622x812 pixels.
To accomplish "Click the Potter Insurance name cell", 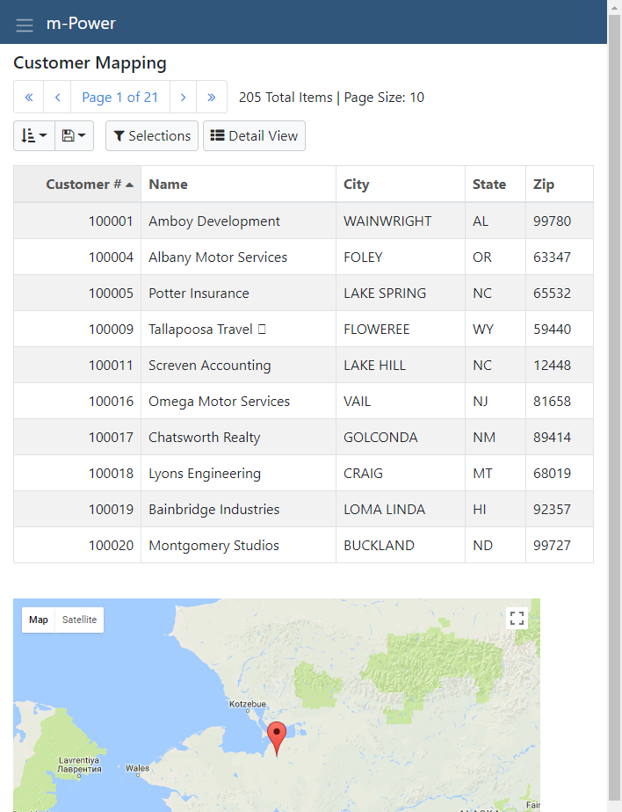I will pos(238,294).
